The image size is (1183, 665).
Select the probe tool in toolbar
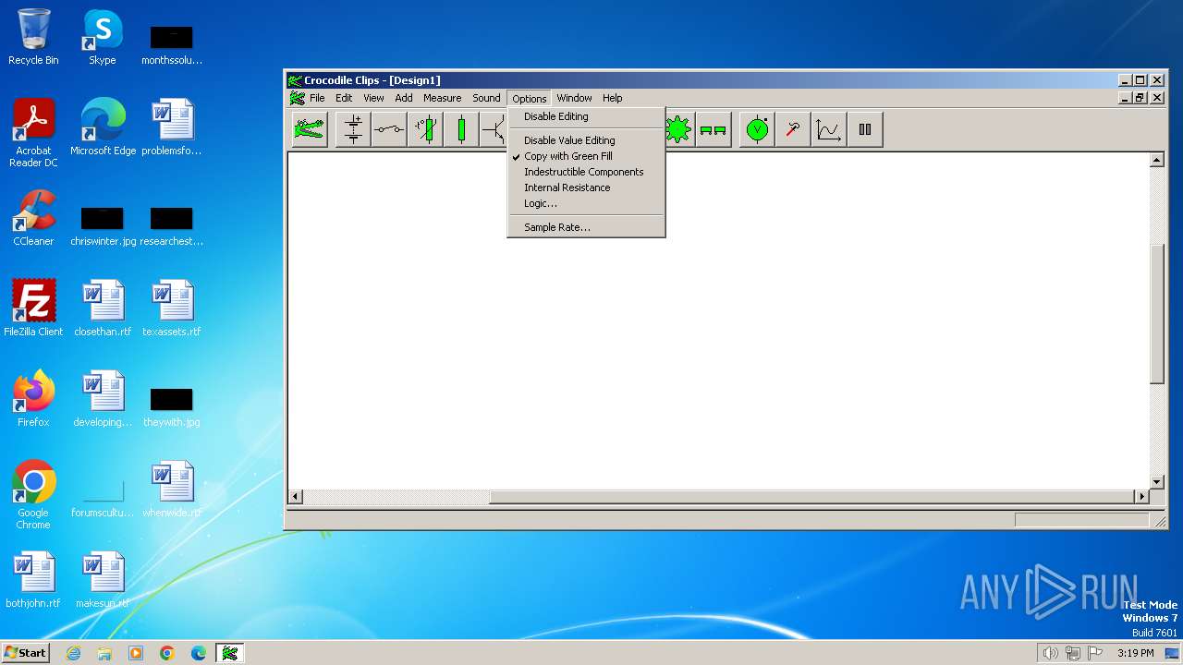click(793, 129)
